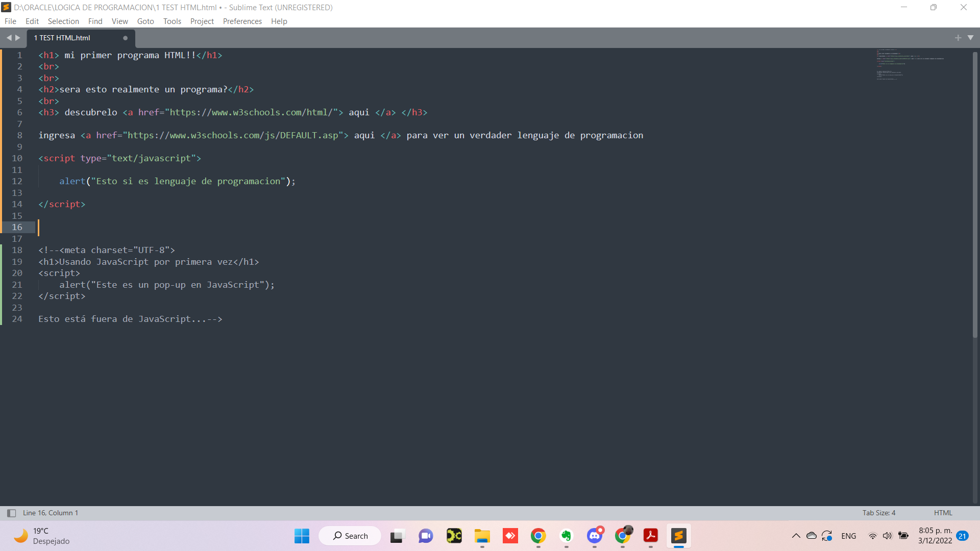This screenshot has height=551, width=980.
Task: Open the Tools menu
Action: tap(172, 21)
